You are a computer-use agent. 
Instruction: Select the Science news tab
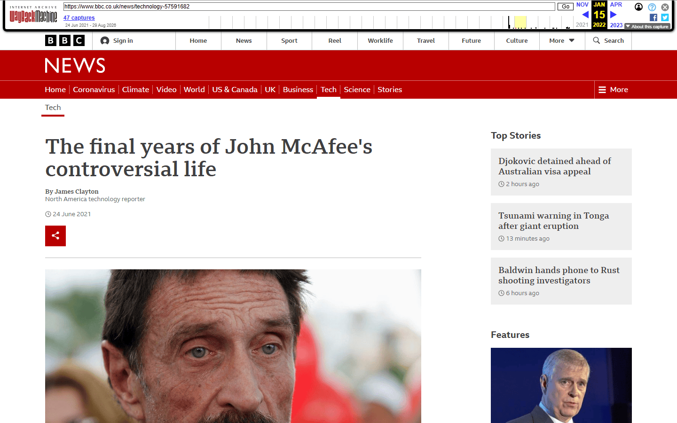pos(357,90)
